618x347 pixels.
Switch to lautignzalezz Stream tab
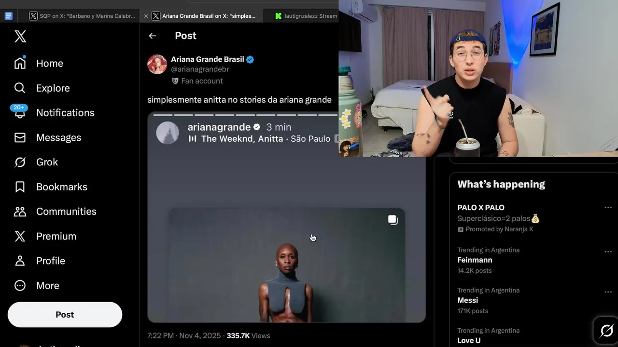click(x=305, y=16)
